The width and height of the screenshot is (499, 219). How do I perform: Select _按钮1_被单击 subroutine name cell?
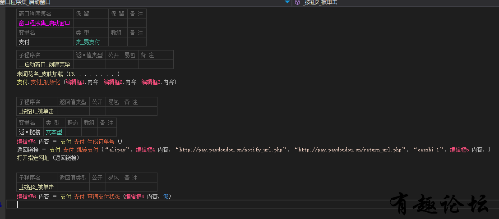click(37, 111)
